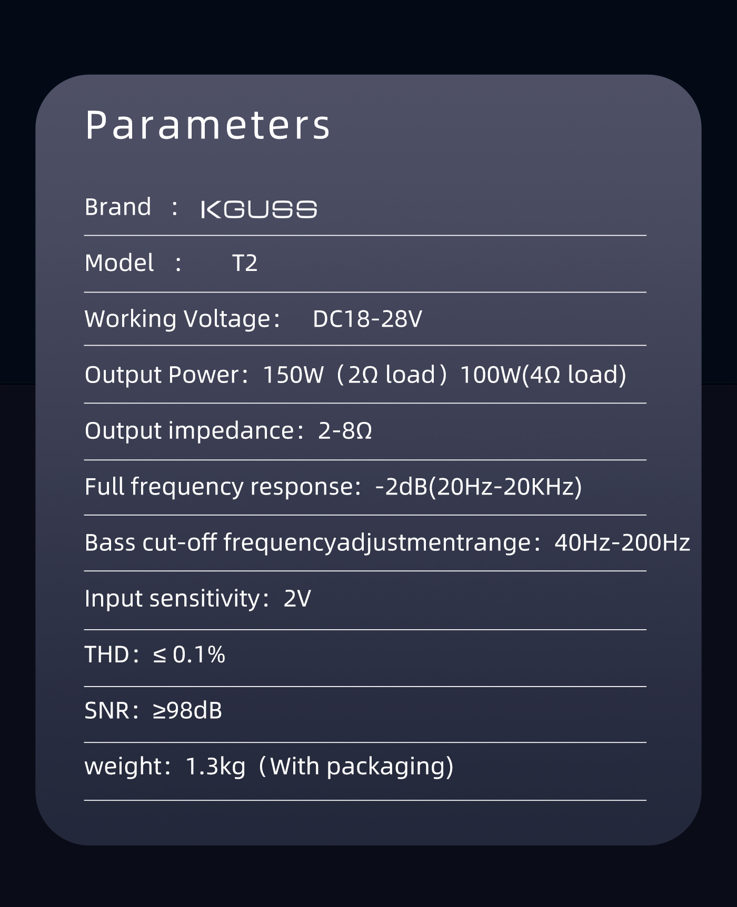Select the 150W (2Ω load) value

[354, 375]
